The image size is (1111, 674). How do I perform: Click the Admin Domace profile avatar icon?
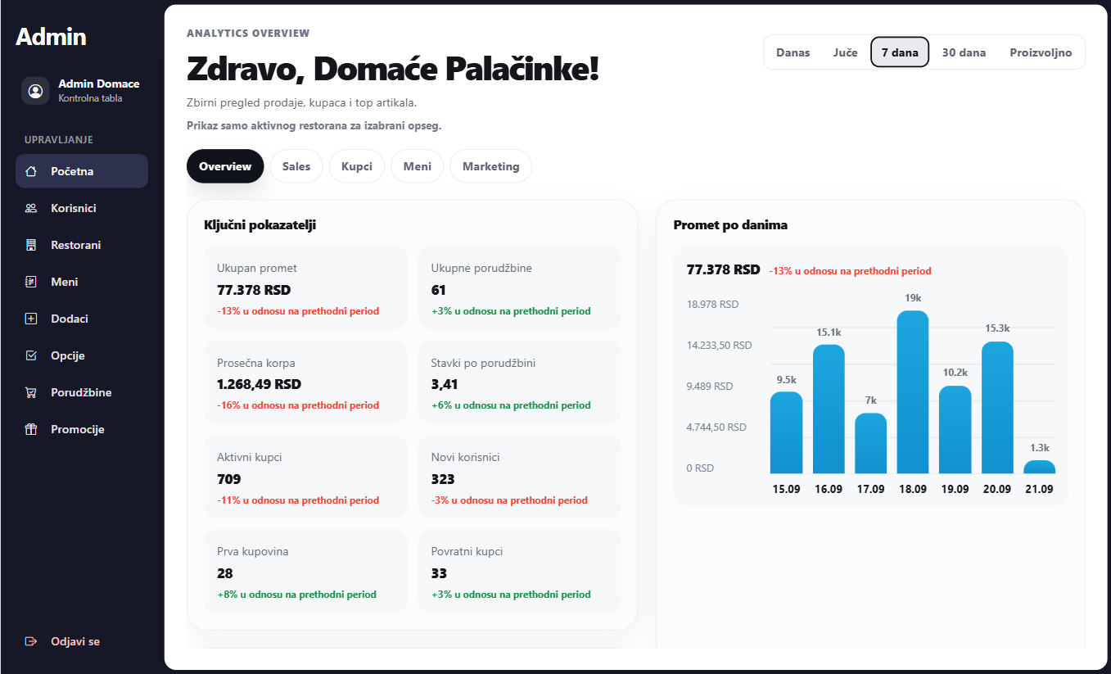pyautogui.click(x=35, y=90)
